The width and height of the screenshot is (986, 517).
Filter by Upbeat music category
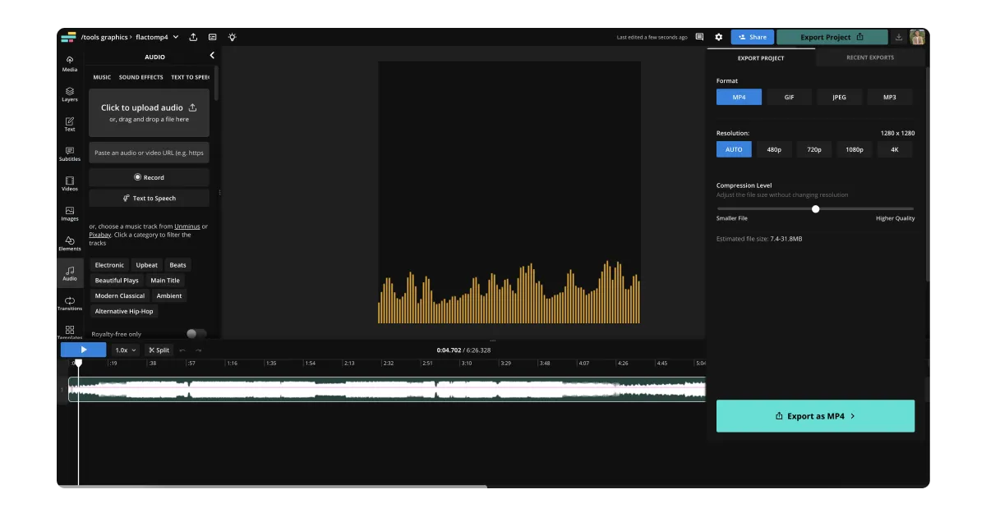tap(147, 265)
